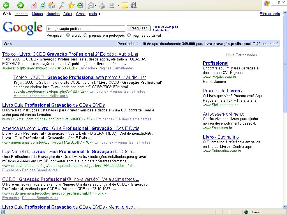Expand the Back button history dropdown arrow
The width and height of the screenshot is (287, 215).
pos(13,5)
